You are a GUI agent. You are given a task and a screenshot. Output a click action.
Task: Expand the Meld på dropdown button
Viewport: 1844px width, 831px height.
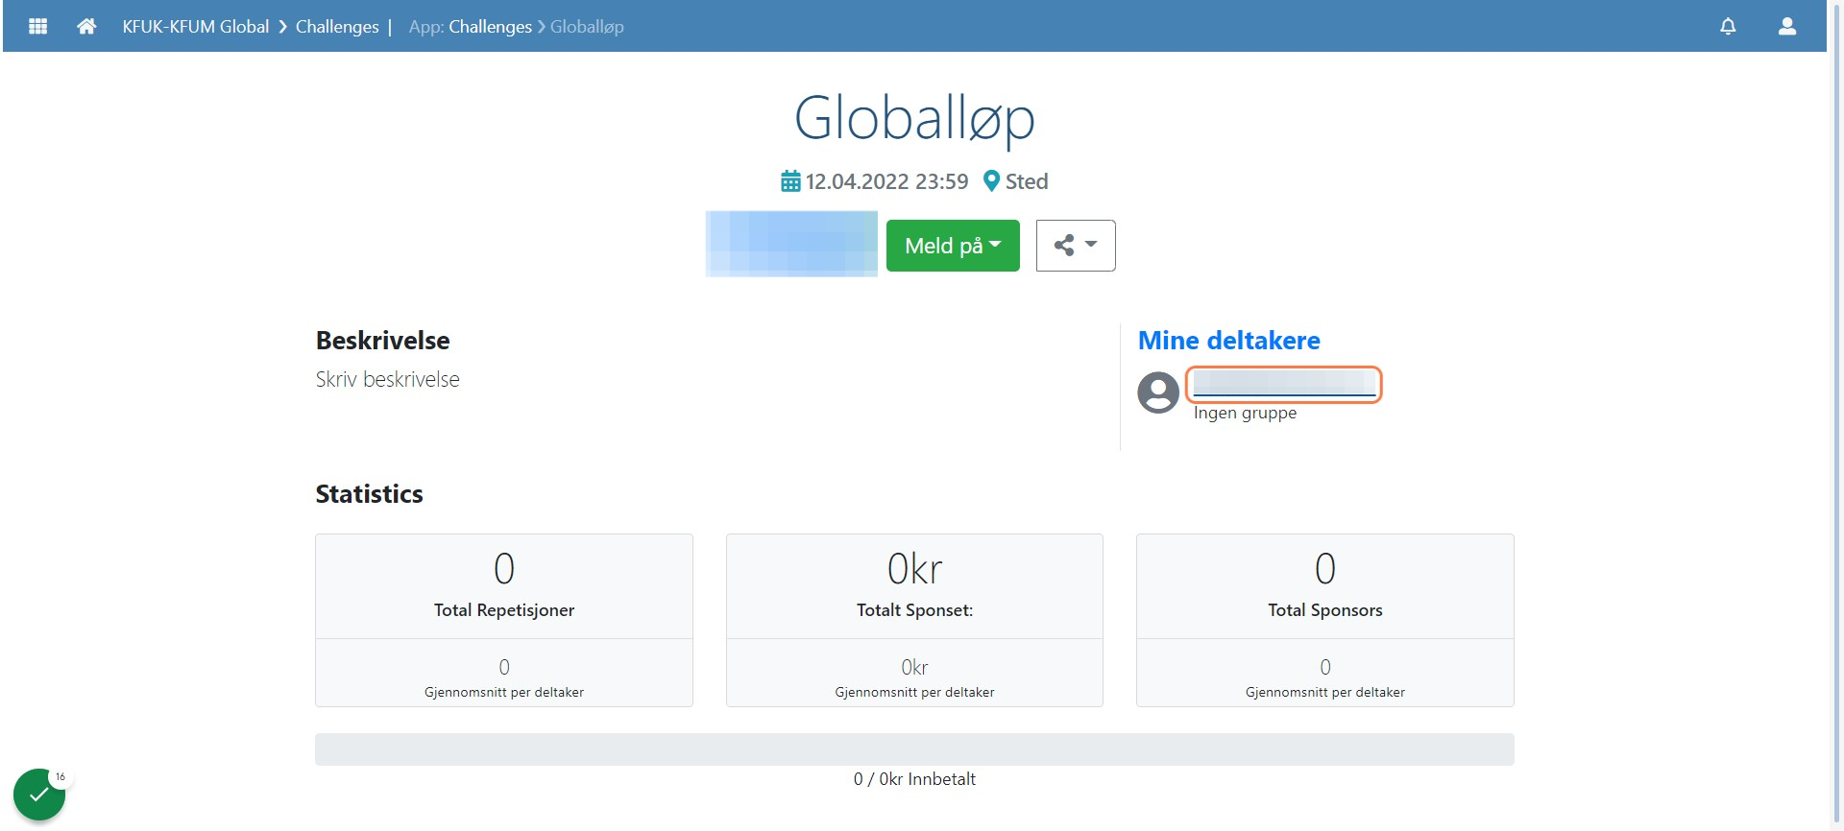(x=953, y=246)
